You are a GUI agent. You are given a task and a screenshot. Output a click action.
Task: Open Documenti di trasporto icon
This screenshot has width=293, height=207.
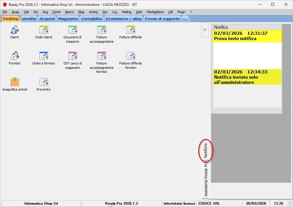(73, 30)
